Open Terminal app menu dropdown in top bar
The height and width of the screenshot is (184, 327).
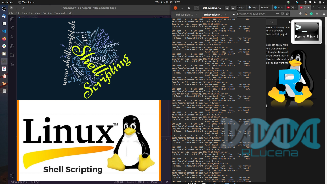(x=27, y=2)
